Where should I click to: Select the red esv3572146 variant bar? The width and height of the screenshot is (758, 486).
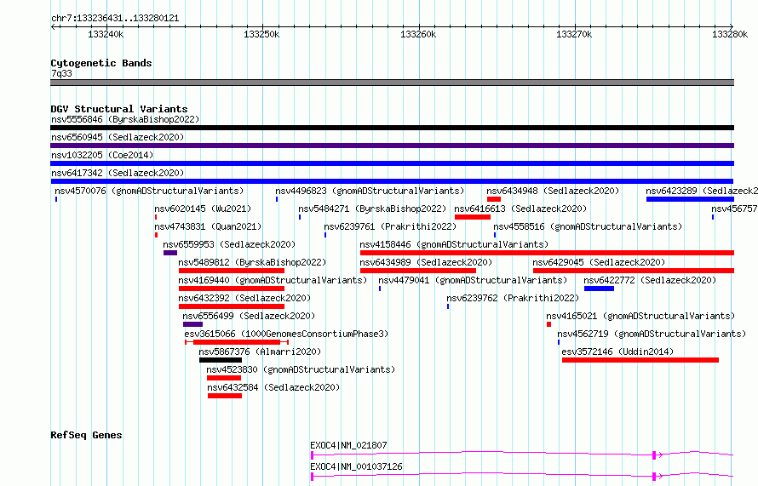coord(640,360)
